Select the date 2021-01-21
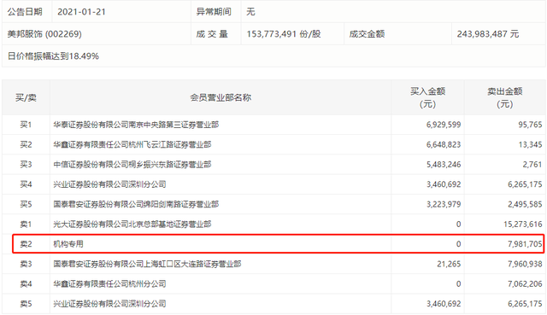Screen dimensions: 547x315 pos(81,12)
